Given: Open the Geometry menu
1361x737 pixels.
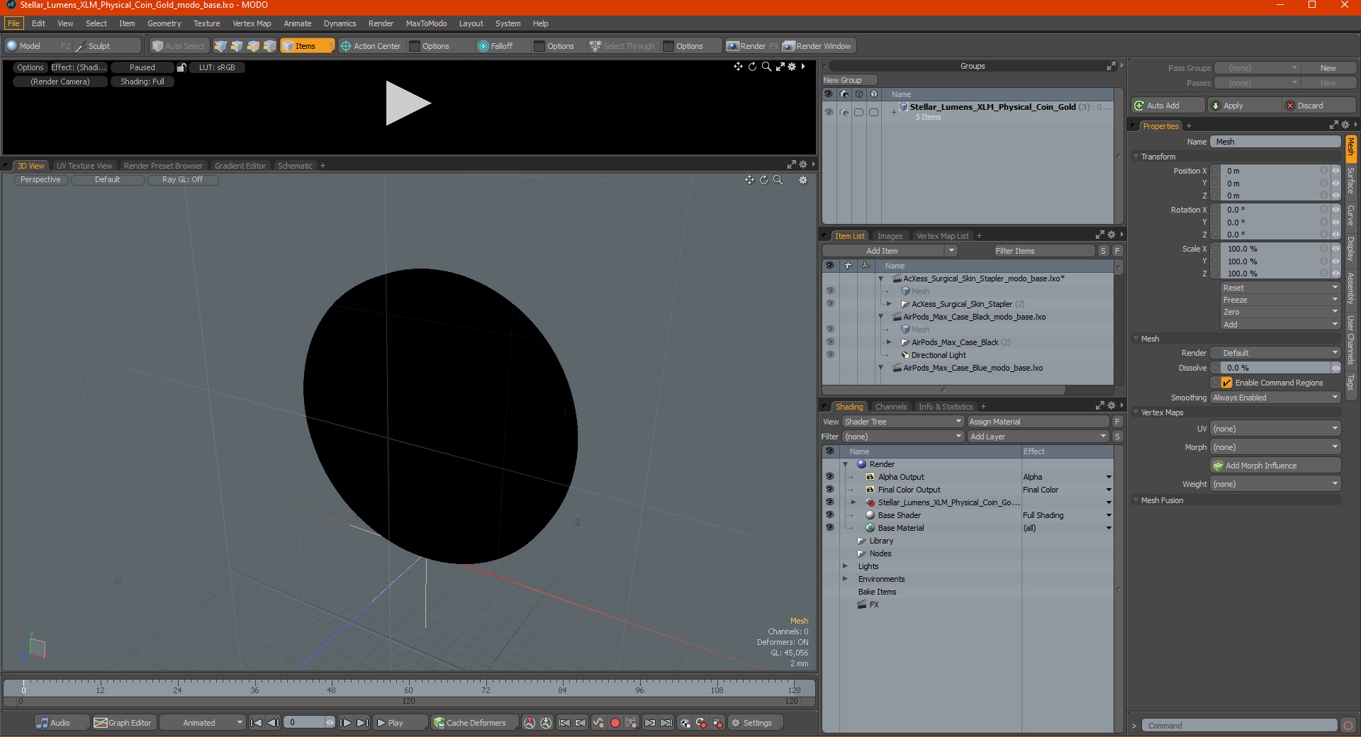Looking at the screenshot, I should pos(164,23).
